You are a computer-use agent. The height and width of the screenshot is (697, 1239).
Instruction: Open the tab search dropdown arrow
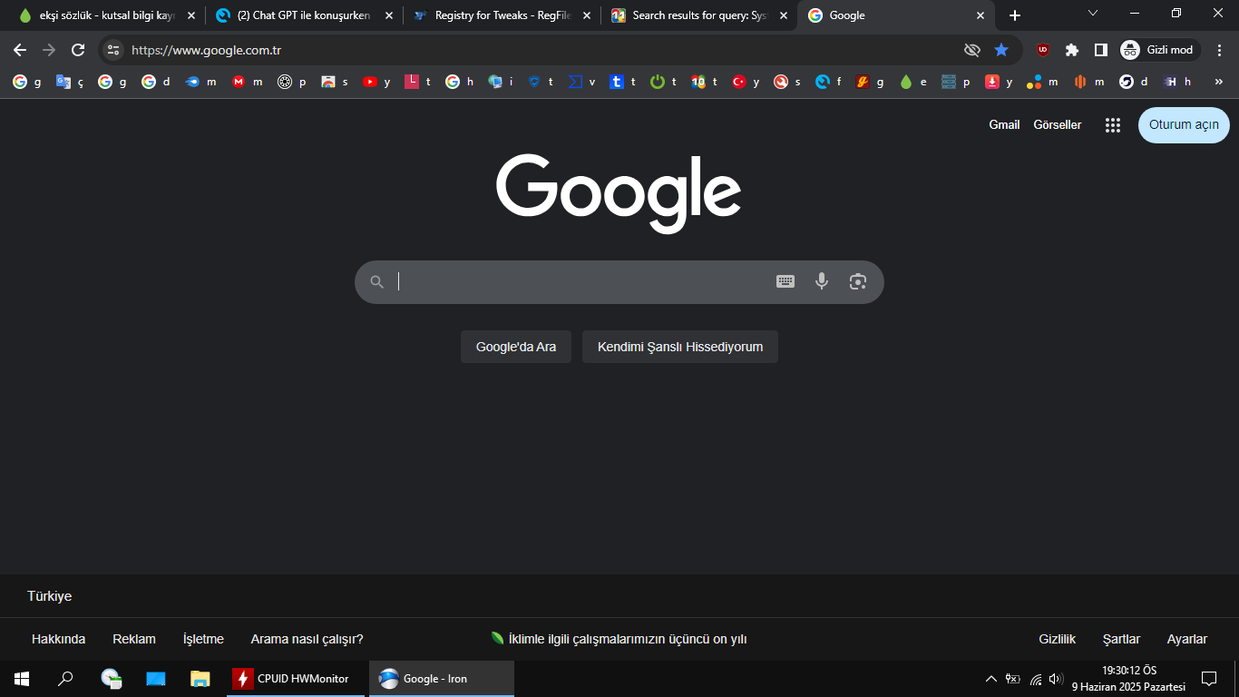tap(1092, 14)
